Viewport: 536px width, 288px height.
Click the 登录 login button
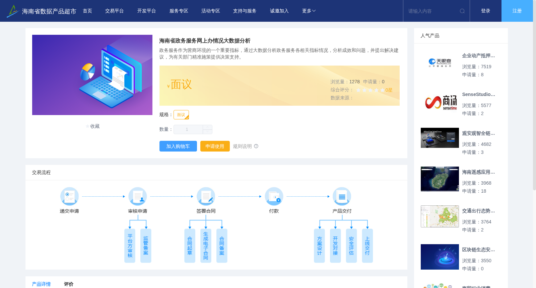486,11
